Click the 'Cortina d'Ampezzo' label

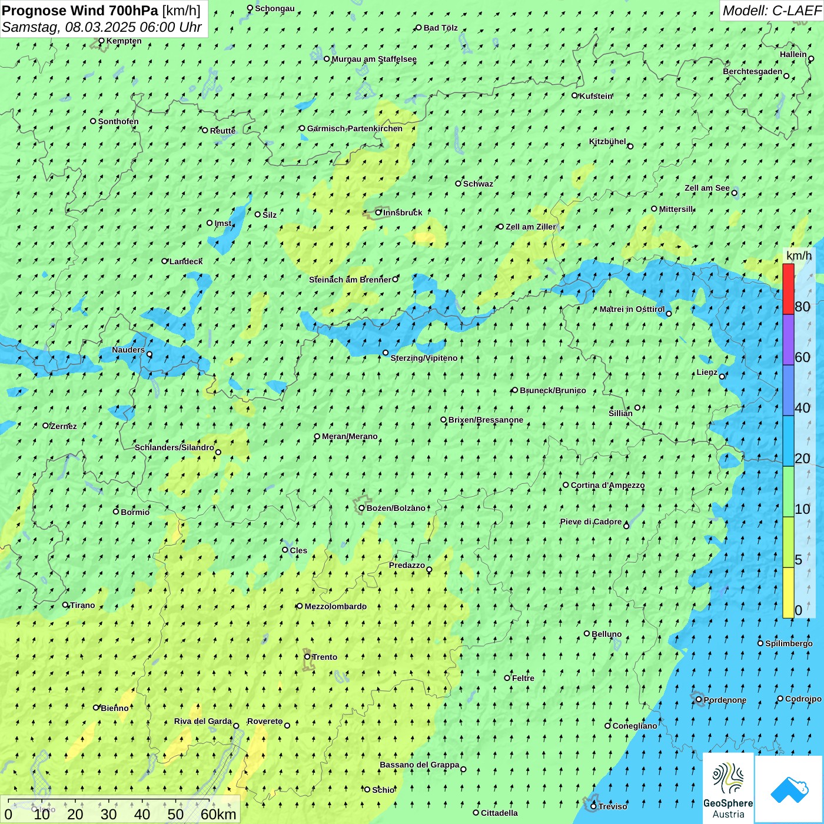607,486
